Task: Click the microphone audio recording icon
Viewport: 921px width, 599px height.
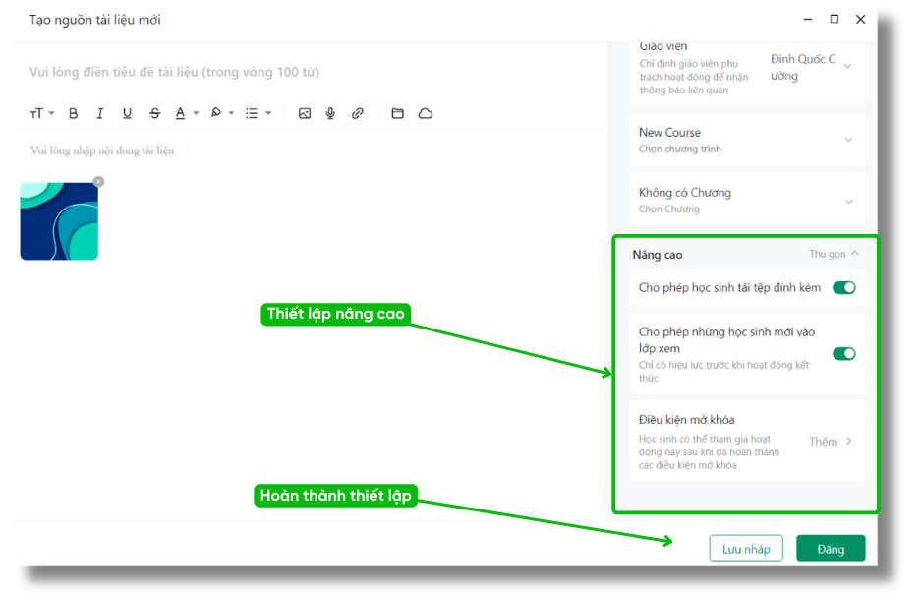Action: coord(330,114)
